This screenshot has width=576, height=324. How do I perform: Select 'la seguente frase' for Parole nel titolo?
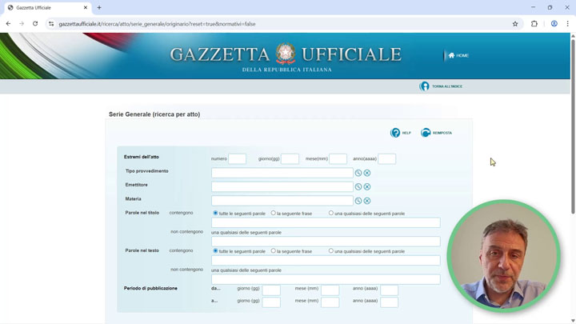[274, 213]
